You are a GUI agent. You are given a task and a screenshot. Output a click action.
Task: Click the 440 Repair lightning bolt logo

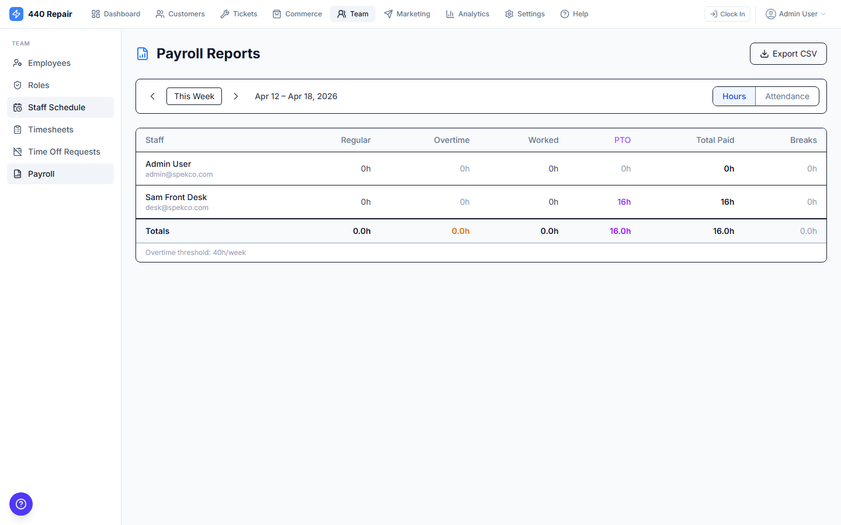pos(16,13)
